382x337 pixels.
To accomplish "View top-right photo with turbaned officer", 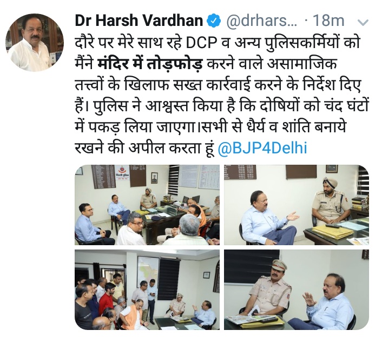I will pyautogui.click(x=297, y=205).
